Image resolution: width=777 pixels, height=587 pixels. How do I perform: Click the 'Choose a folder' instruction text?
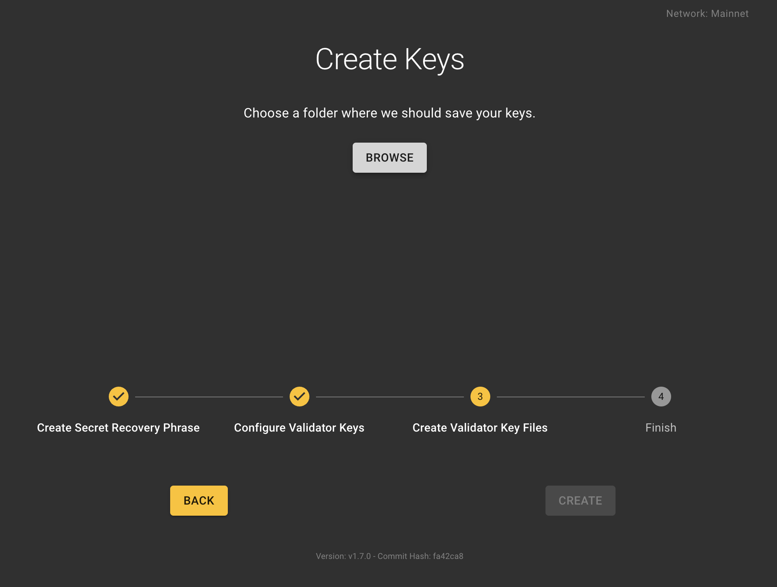pos(389,113)
